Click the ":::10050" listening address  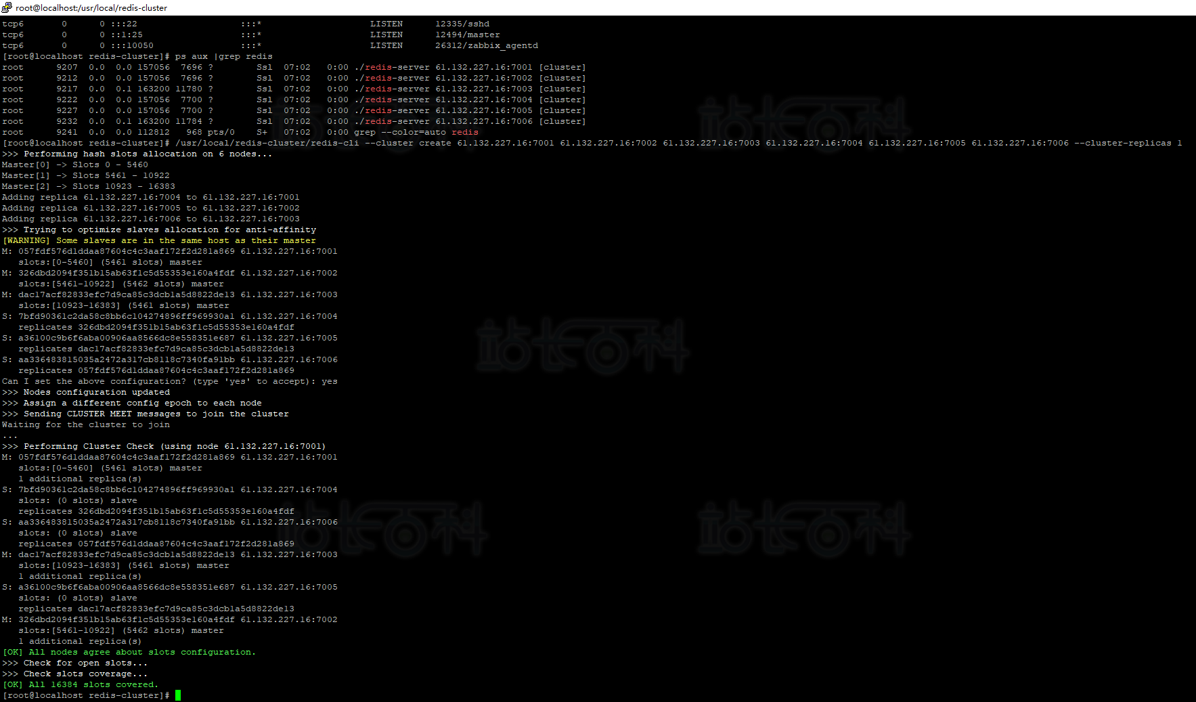132,45
